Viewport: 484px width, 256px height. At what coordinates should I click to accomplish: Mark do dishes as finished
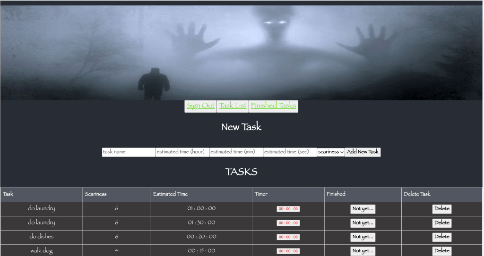coord(363,237)
